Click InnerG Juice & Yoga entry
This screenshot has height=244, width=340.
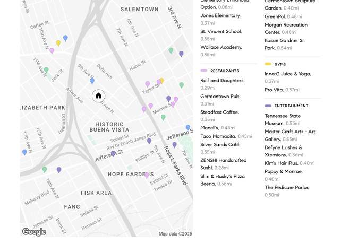pyautogui.click(x=288, y=77)
